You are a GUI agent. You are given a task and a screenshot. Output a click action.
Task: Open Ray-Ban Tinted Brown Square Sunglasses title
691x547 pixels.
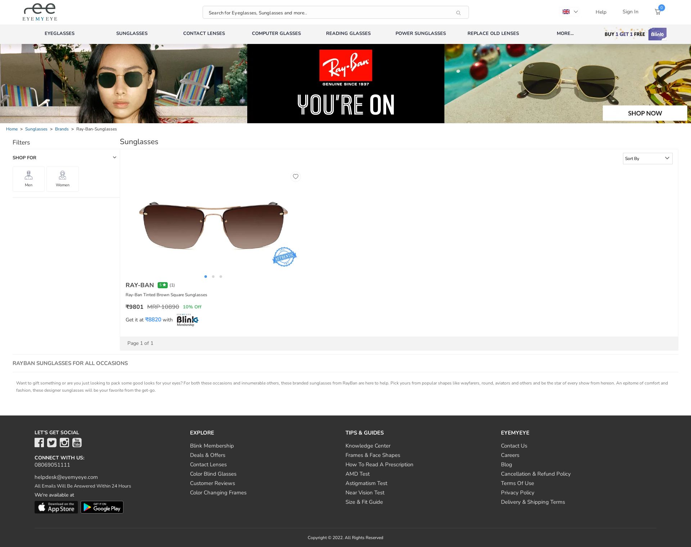[166, 295]
